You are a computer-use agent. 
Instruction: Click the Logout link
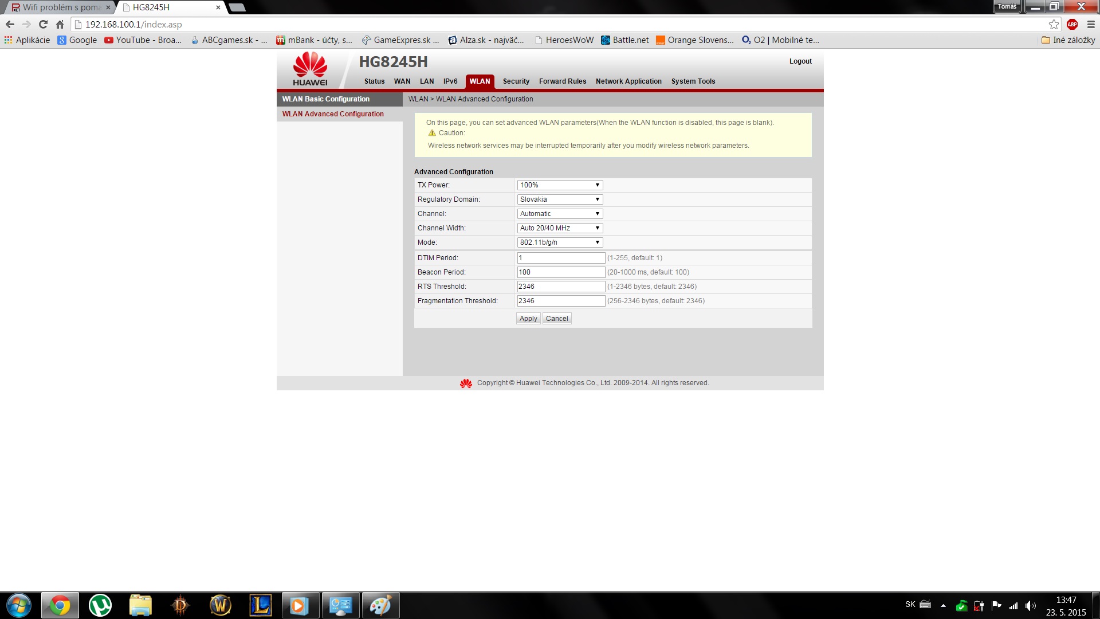click(x=800, y=61)
